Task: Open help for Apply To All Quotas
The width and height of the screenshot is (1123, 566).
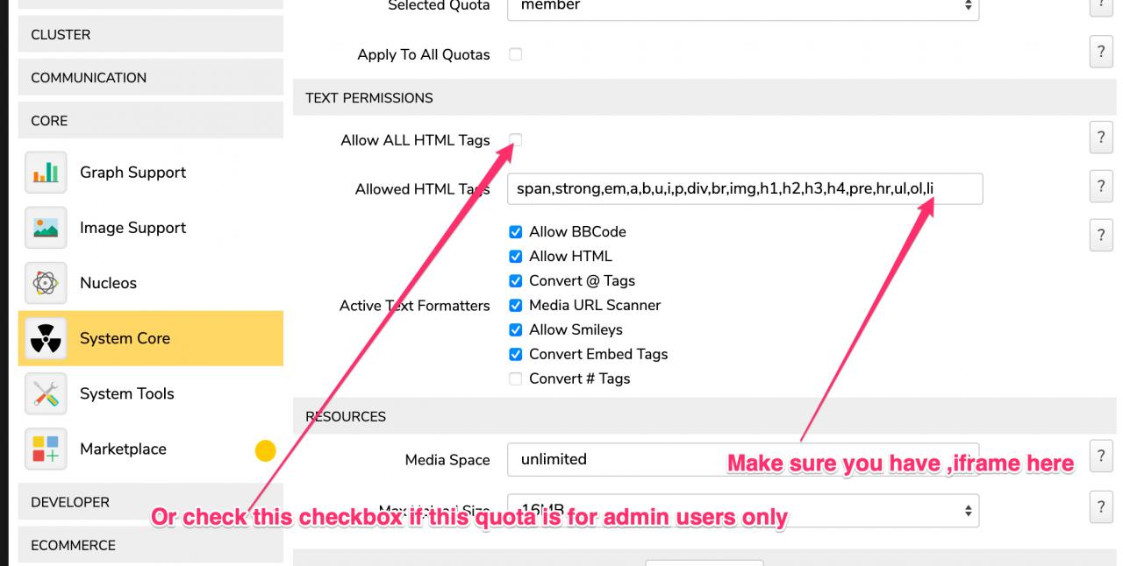Action: [x=1101, y=51]
